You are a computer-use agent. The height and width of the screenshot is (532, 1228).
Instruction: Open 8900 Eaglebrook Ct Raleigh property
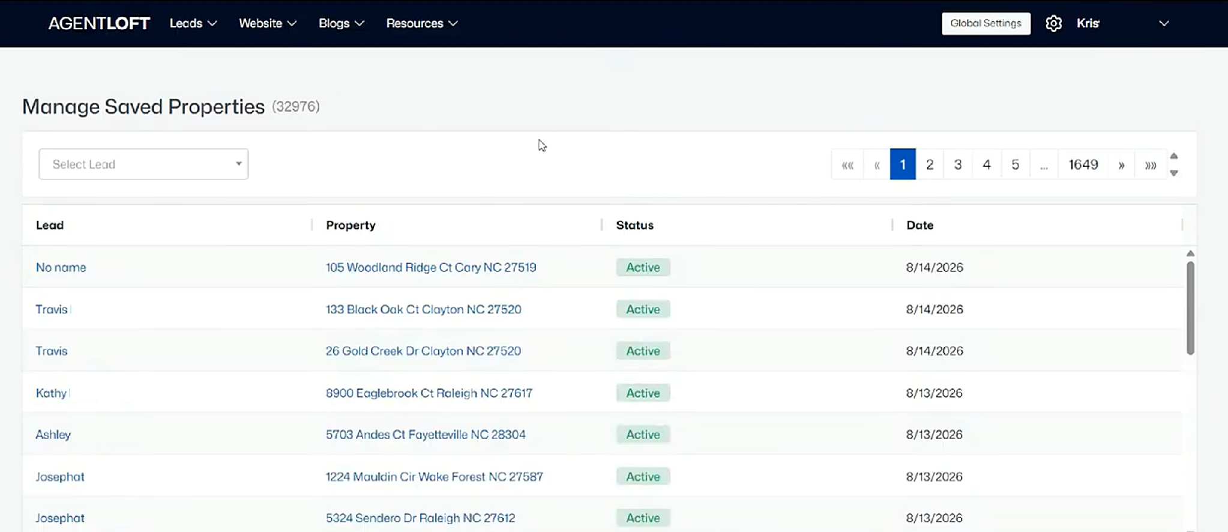(429, 393)
